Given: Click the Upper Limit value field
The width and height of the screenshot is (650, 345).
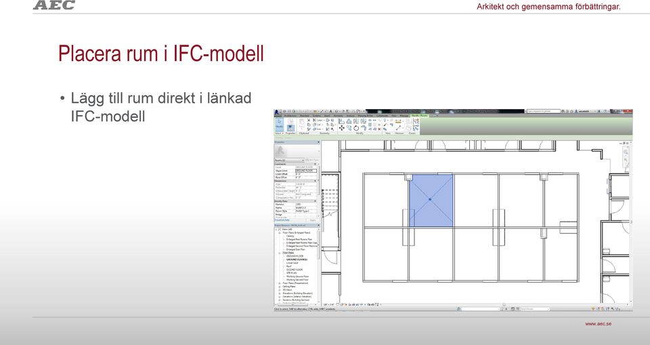Looking at the screenshot, I should point(306,171).
